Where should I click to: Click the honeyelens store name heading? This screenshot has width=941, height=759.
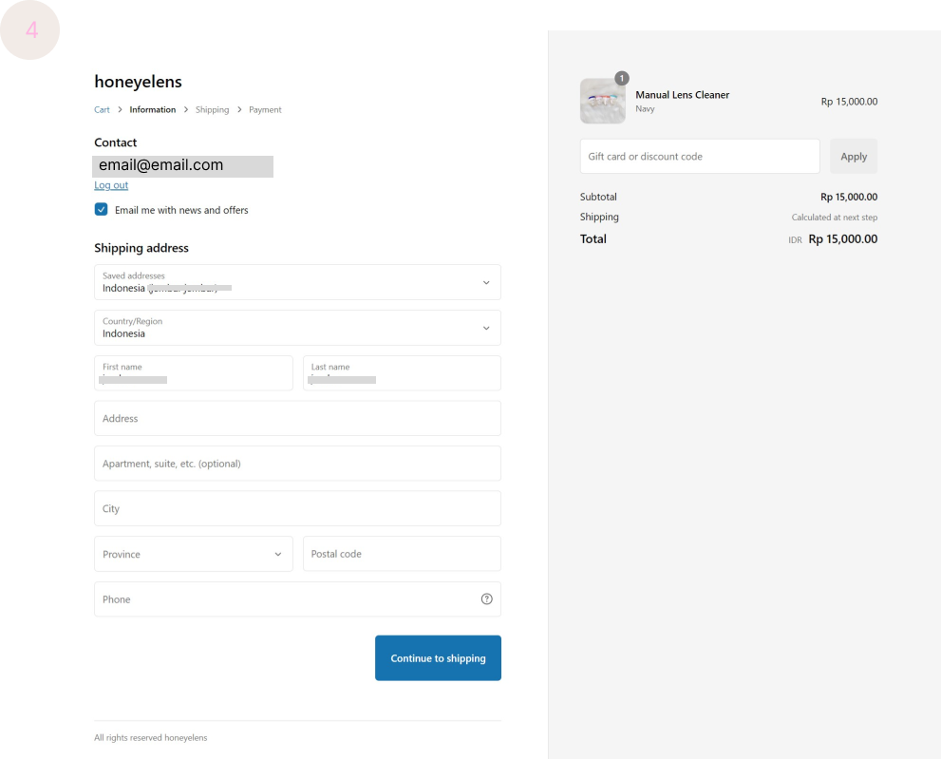tap(138, 82)
